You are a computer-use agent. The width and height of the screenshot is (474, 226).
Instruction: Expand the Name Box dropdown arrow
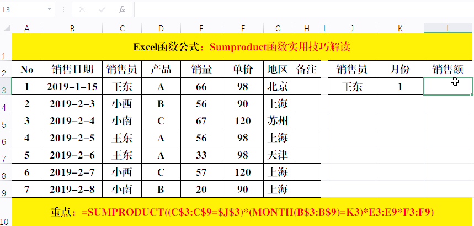click(x=49, y=9)
